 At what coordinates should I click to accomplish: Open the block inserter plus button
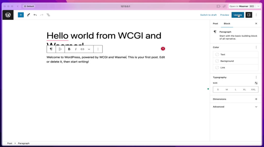21,15
